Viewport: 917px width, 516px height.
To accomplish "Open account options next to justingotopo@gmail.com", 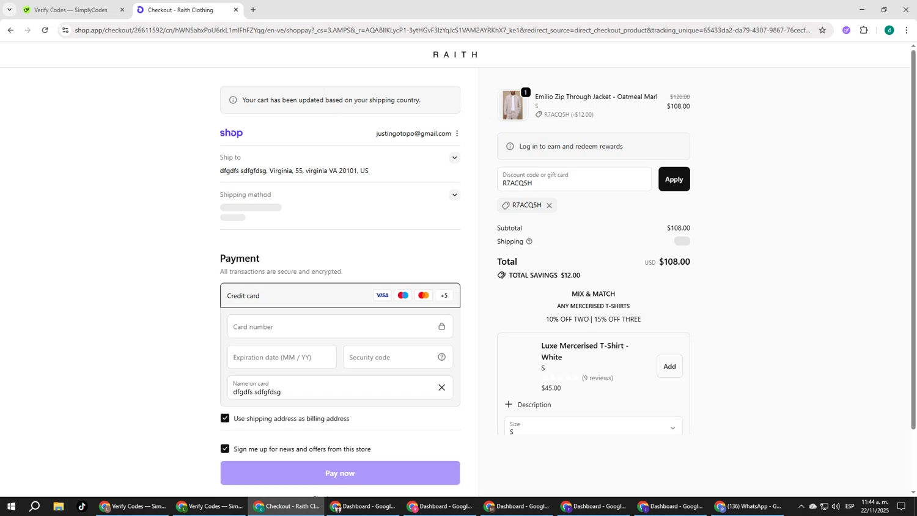I will [457, 133].
